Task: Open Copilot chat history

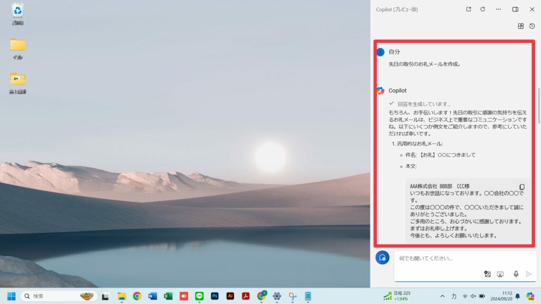Action: pos(533,25)
